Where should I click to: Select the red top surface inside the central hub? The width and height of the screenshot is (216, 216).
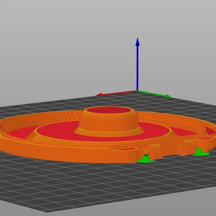tap(109, 110)
